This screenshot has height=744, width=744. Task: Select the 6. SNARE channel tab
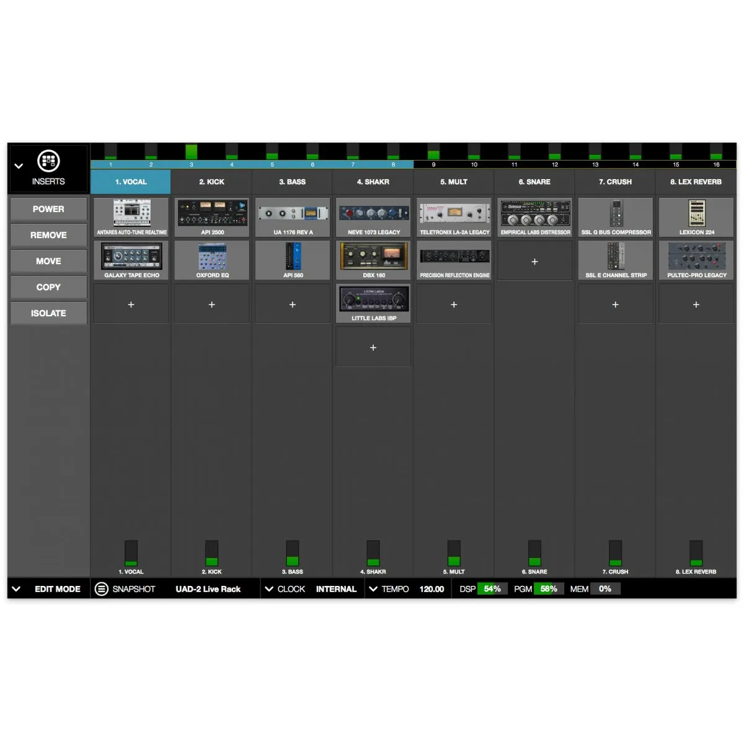tap(534, 182)
